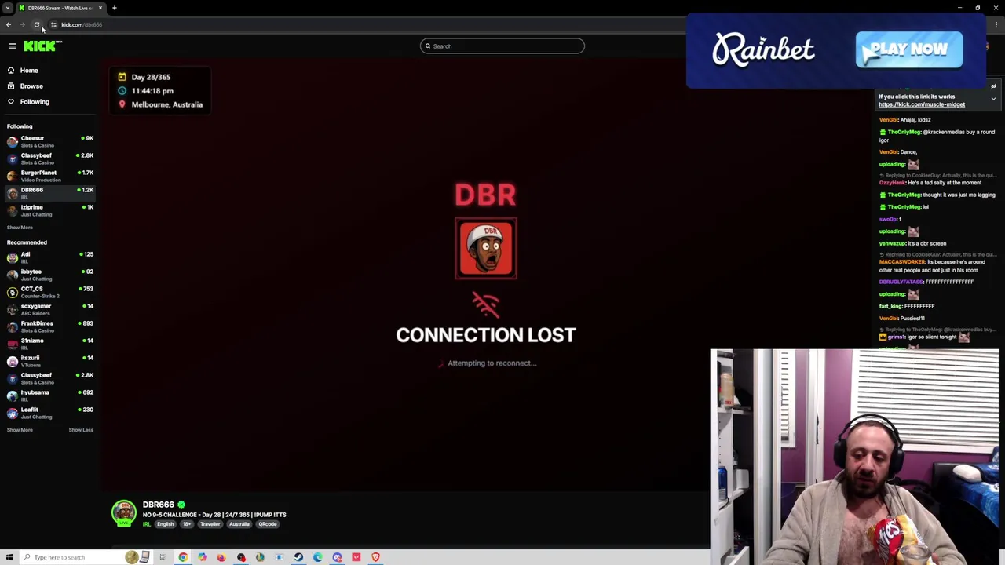Expand Recommended list with Show More
1005x565 pixels.
[20, 430]
